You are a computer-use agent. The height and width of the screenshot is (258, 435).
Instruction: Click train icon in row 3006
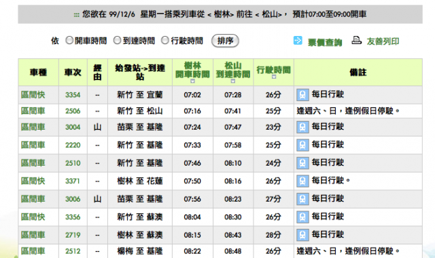tap(302, 199)
